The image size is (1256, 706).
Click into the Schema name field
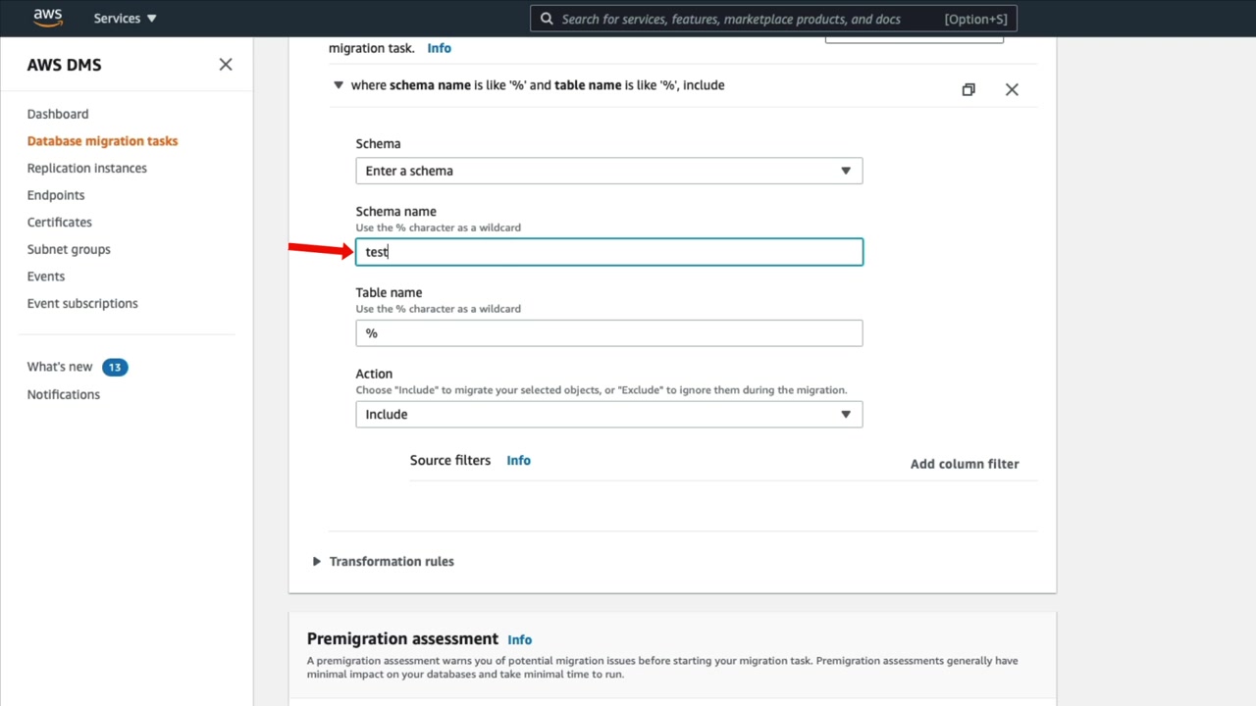click(608, 252)
